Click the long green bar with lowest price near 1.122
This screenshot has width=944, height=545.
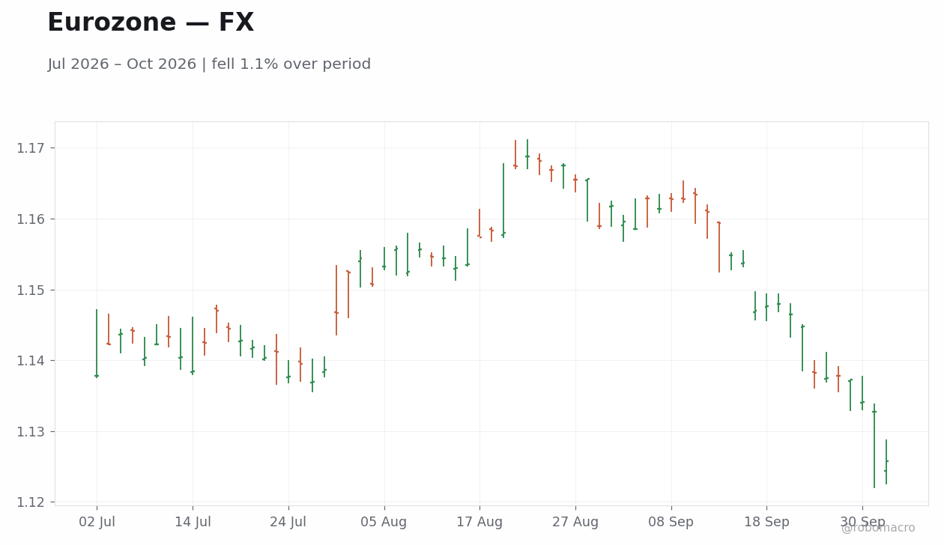point(874,446)
